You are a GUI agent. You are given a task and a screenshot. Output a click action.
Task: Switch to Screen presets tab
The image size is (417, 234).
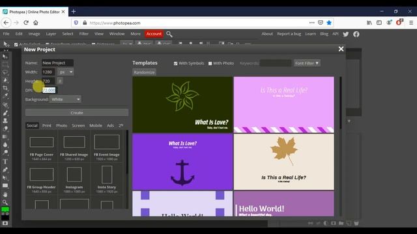coord(78,125)
